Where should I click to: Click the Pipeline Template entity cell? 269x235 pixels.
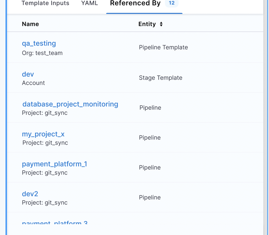click(163, 47)
